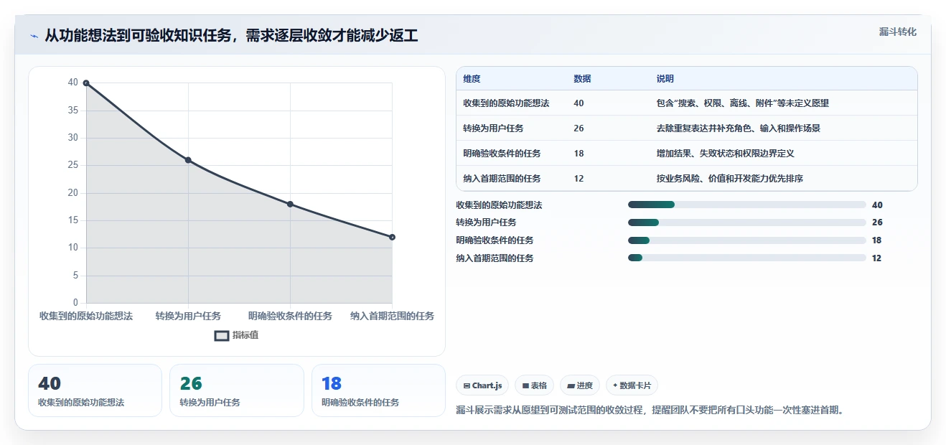Click the 数据 column header
The image size is (946, 445).
coord(582,79)
